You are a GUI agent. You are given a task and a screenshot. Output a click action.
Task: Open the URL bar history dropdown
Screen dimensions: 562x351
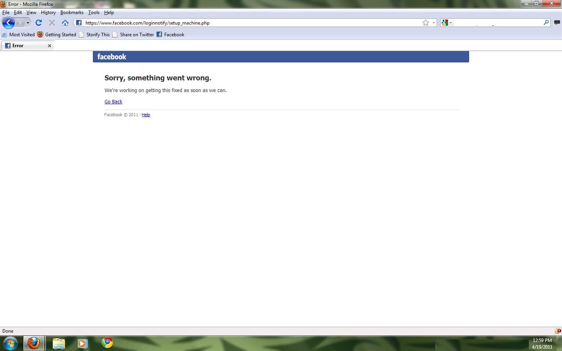434,23
